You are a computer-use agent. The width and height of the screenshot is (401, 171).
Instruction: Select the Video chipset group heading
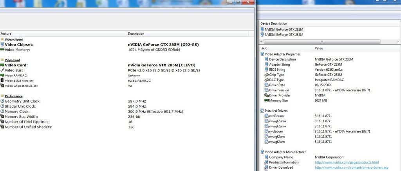pos(14,39)
